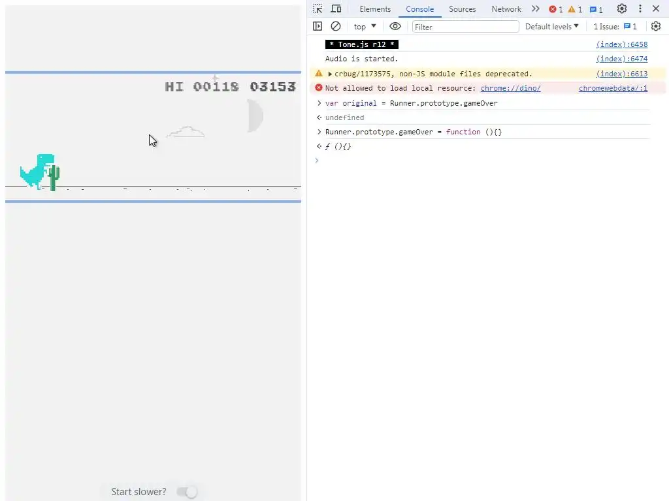The image size is (669, 501).
Task: Expand the crbug/1173575 warning message
Action: (330, 74)
